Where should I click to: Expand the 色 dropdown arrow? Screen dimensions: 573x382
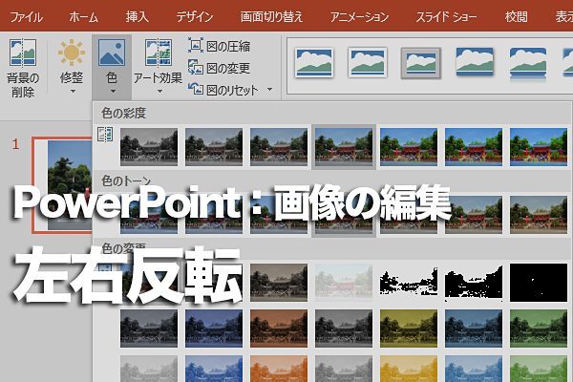click(113, 92)
